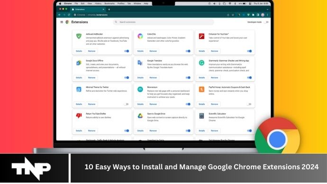Image resolution: width=327 pixels, height=184 pixels.
Task: Open the Chrome three-dot menu
Action: pyautogui.click(x=267, y=15)
